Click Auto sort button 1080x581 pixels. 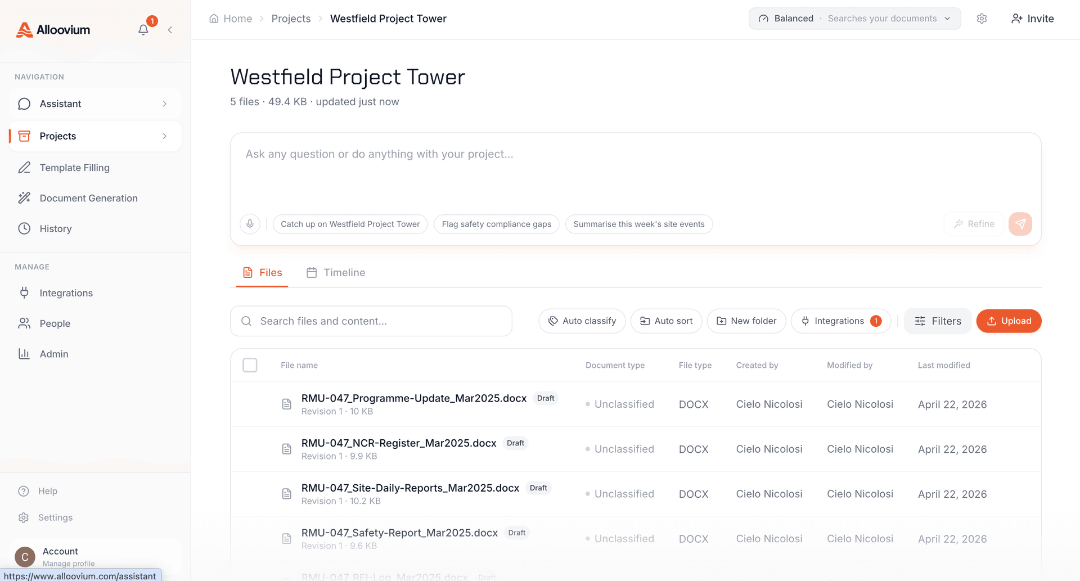pyautogui.click(x=667, y=321)
